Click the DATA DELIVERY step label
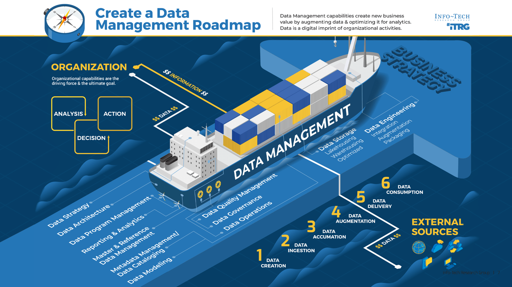 380,204
